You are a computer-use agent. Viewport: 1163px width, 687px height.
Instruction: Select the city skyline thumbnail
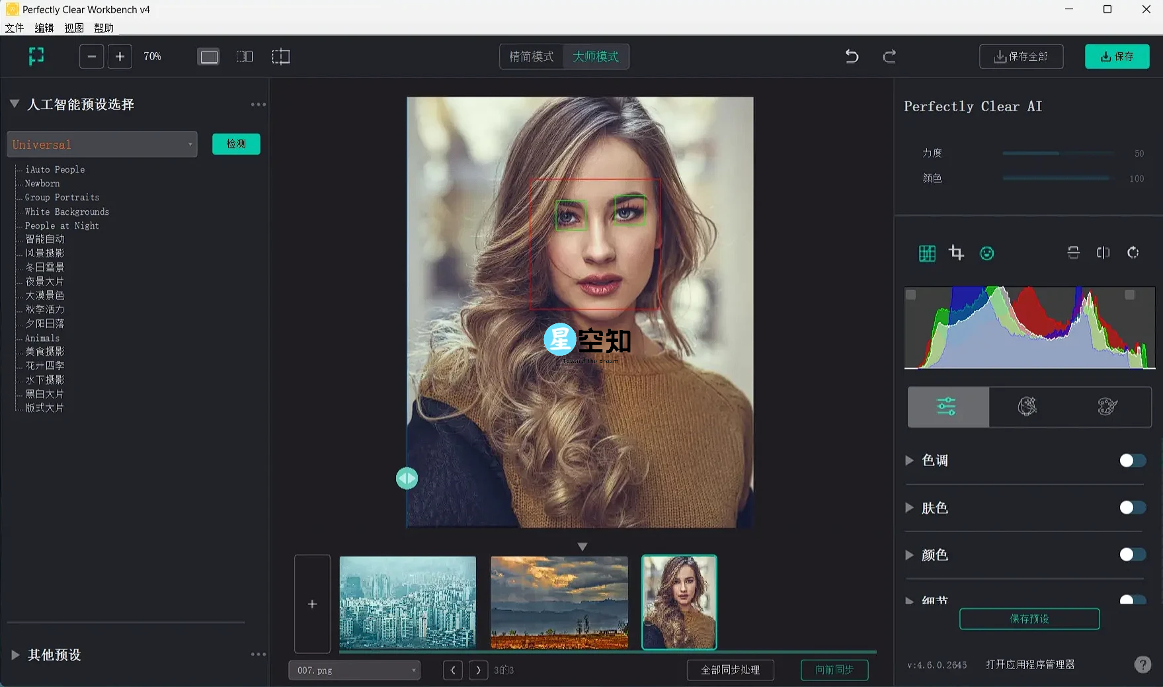tap(407, 602)
